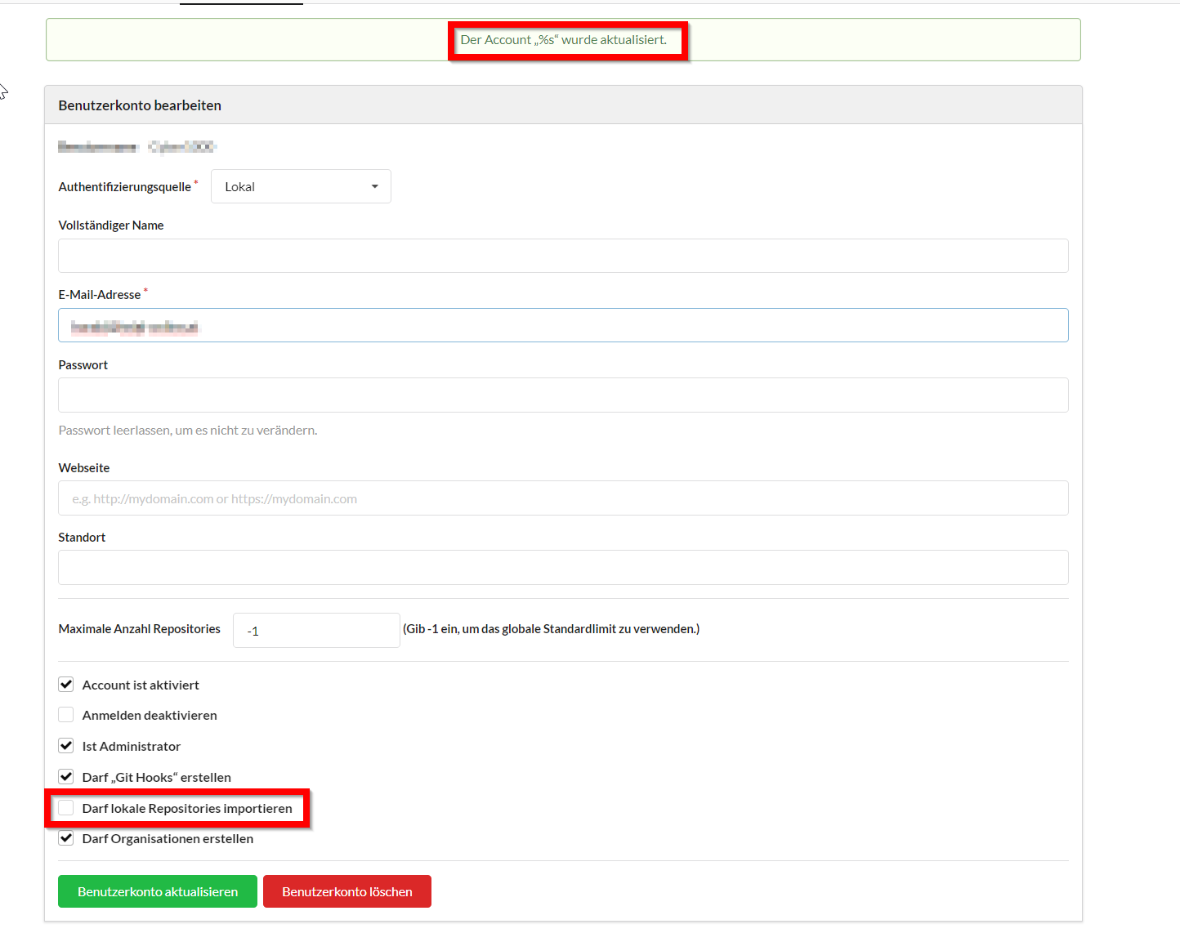Toggle the Ist Administrator checkbox
The image size is (1180, 942).
point(66,746)
